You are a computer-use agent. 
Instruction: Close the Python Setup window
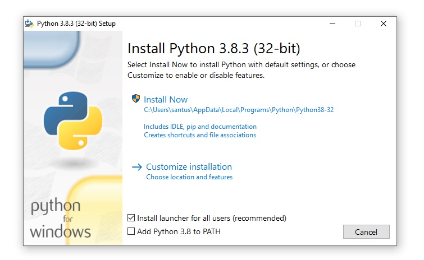click(383, 24)
